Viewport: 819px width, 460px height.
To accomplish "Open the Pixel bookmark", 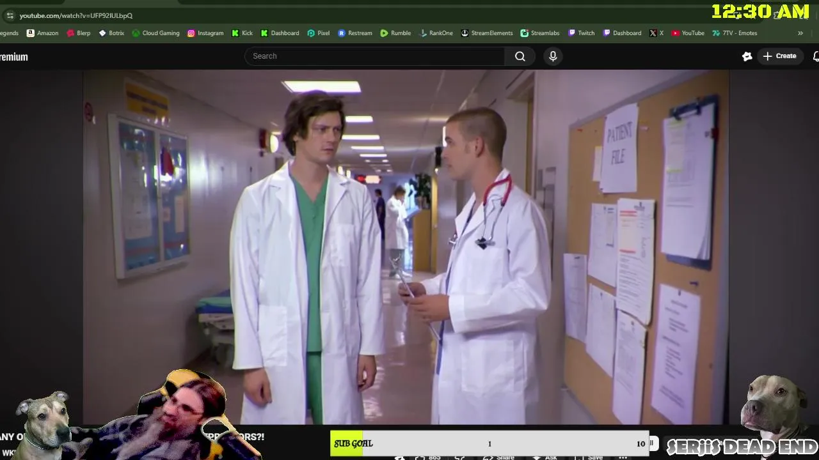I will 319,33.
